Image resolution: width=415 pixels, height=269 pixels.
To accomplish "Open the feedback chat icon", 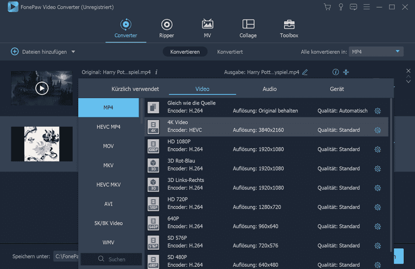I will click(x=353, y=7).
